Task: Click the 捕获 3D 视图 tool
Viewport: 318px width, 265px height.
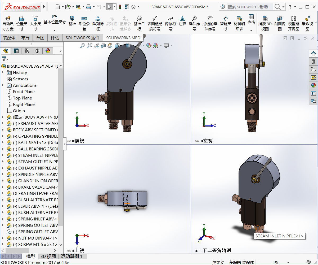Action: (x=265, y=23)
